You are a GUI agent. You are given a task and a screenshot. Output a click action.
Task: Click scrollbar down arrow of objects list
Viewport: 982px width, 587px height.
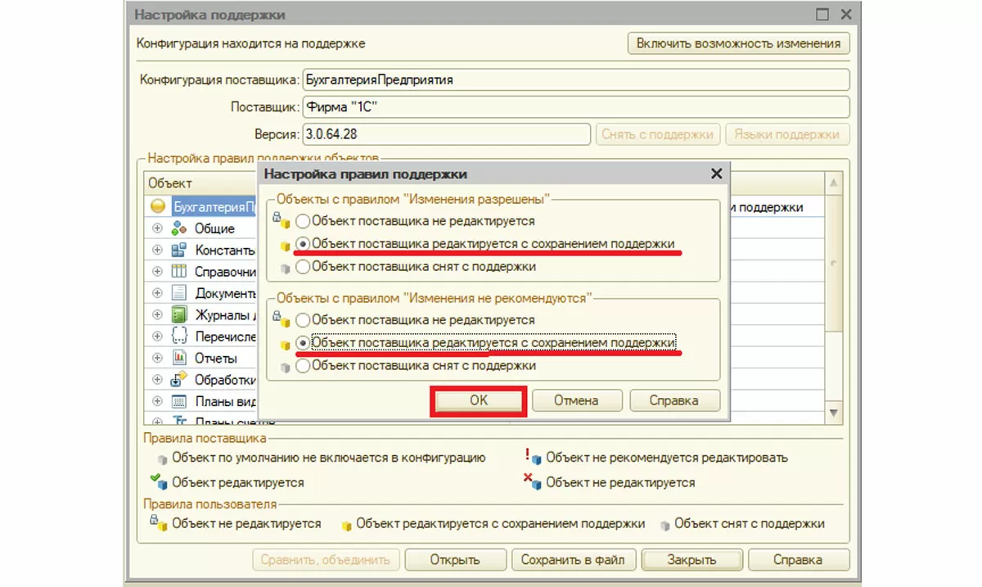[834, 413]
